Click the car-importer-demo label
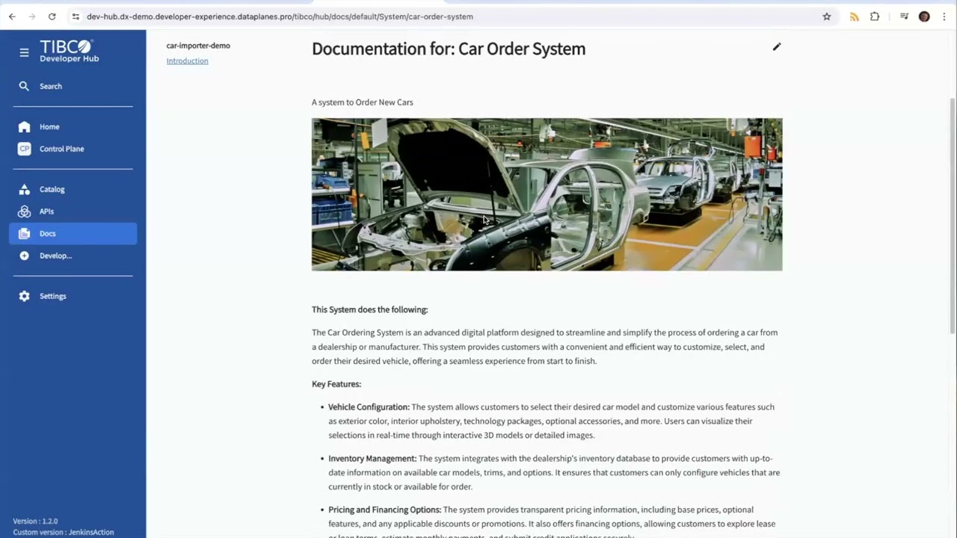The image size is (957, 538). pos(197,46)
